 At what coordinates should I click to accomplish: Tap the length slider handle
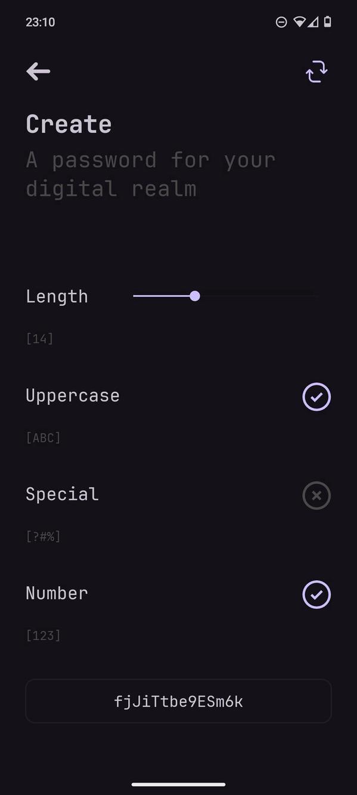click(195, 296)
